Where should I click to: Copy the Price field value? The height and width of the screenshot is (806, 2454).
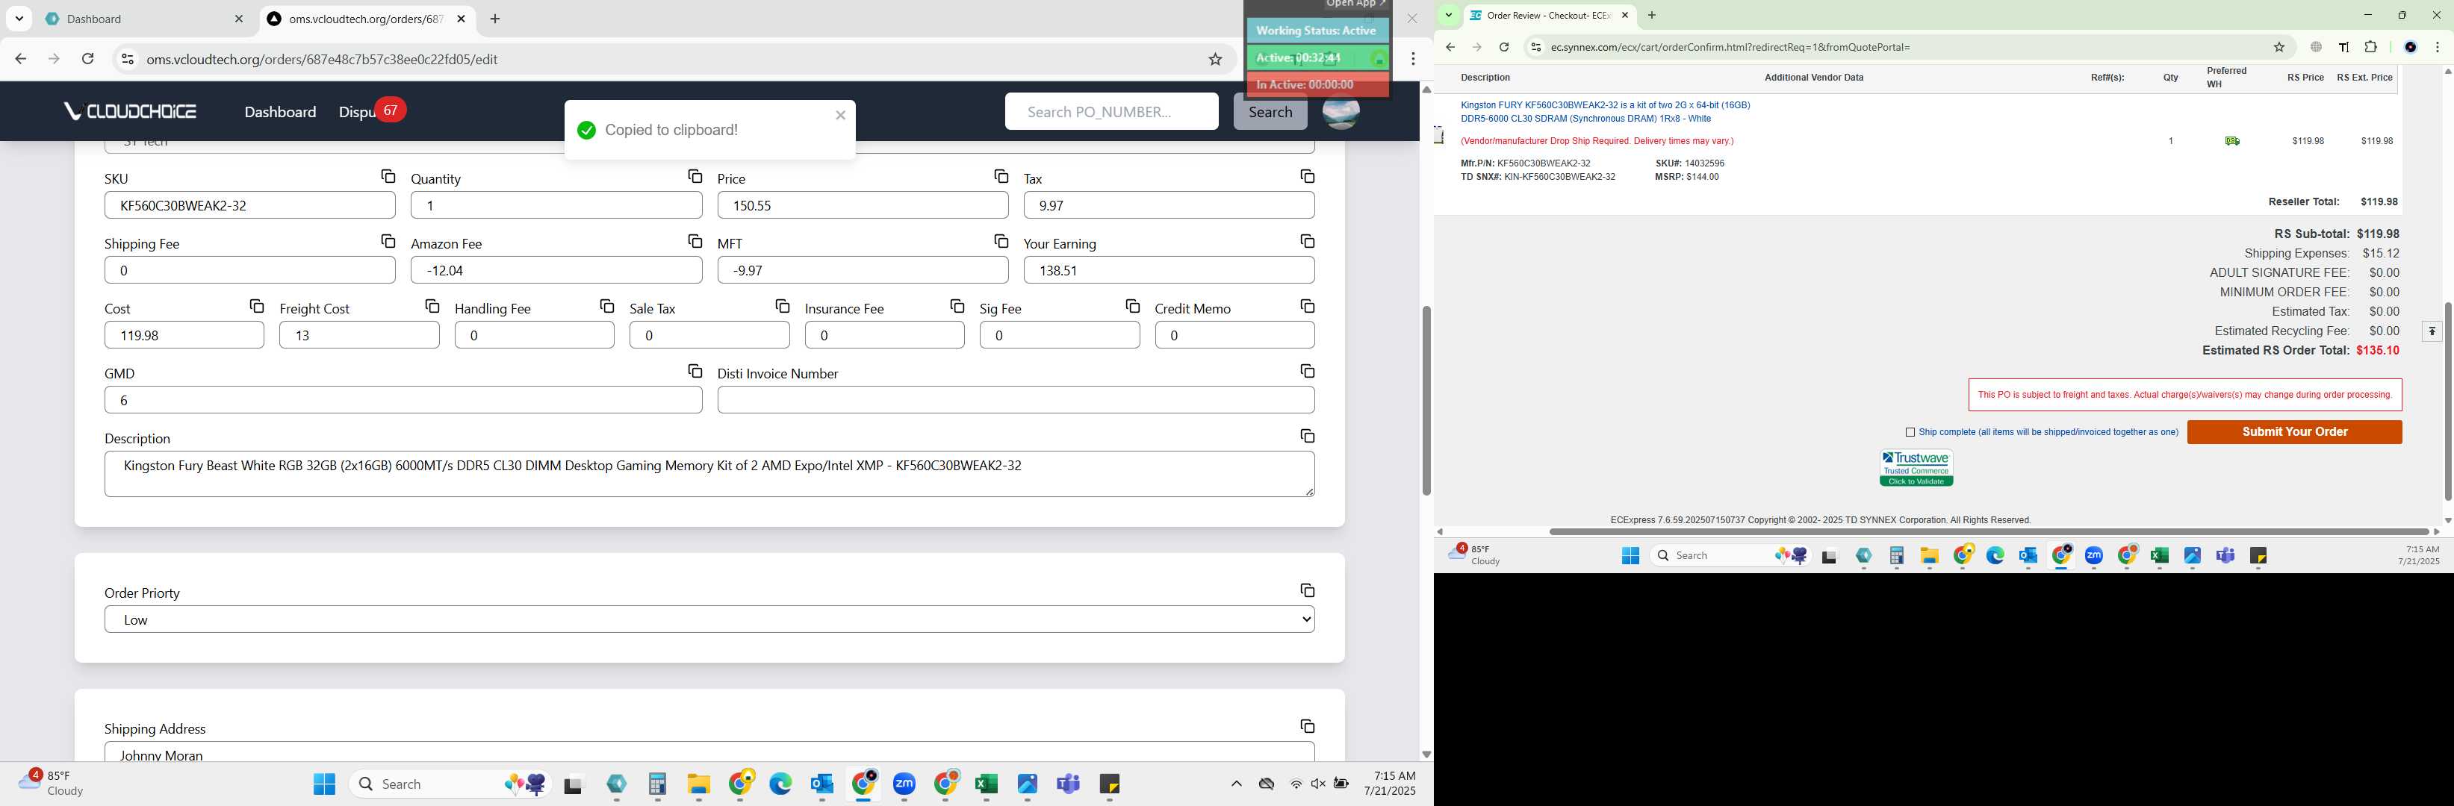coord(1000,177)
